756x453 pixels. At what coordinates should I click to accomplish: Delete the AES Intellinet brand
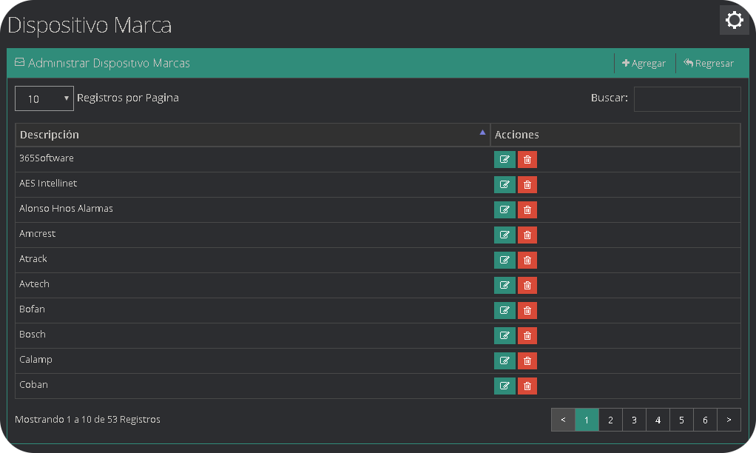(x=527, y=185)
